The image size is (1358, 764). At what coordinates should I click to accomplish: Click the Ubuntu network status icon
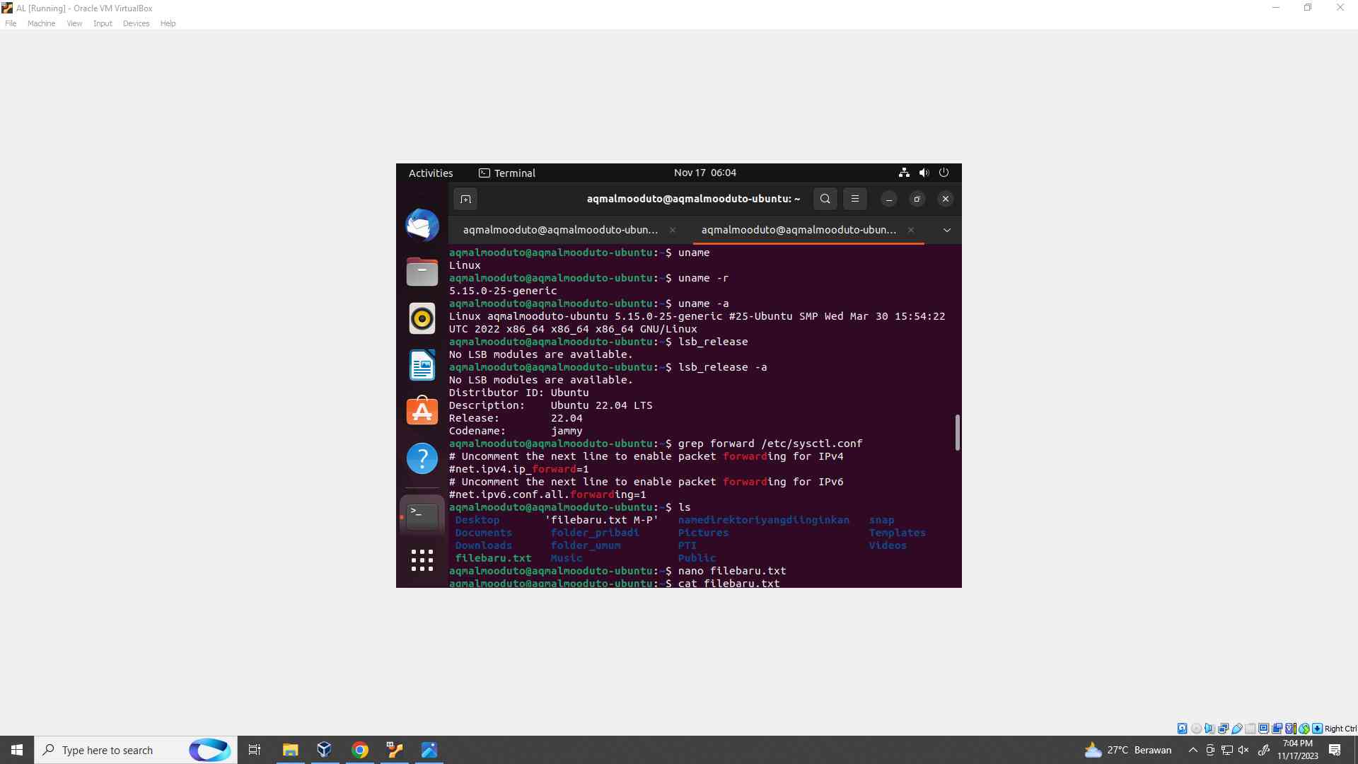coord(904,173)
